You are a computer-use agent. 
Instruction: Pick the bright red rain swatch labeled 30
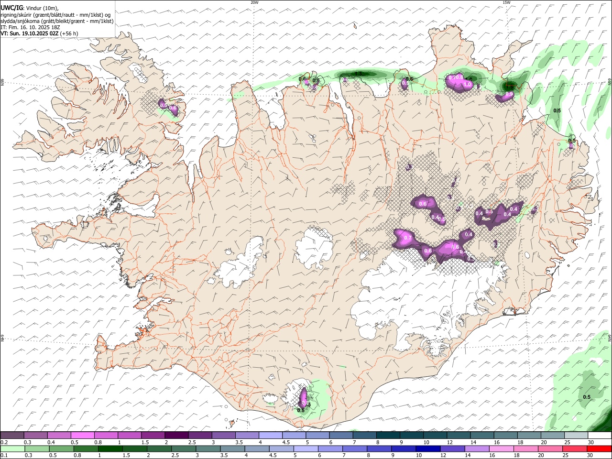pos(599,448)
